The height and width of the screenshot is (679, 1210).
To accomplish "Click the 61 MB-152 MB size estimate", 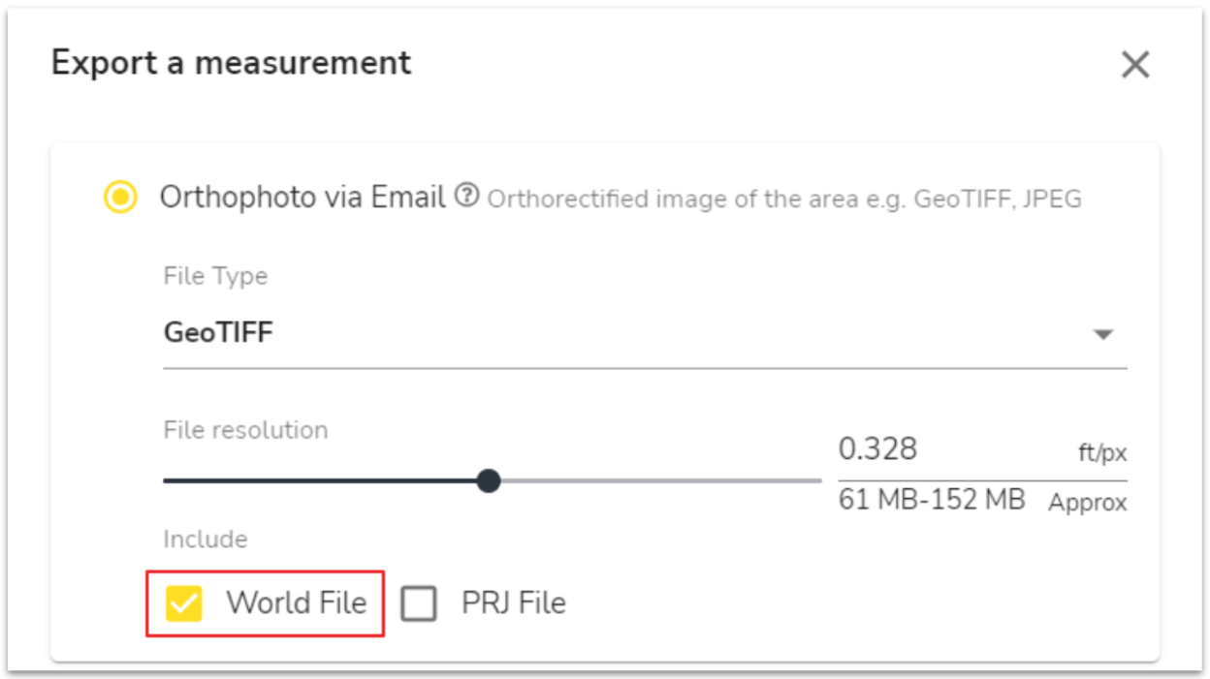I will [932, 500].
